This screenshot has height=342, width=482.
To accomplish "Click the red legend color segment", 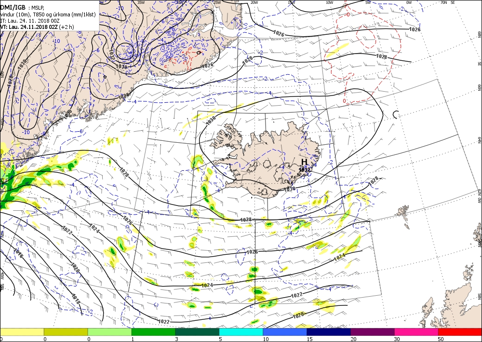I will tap(460, 332).
